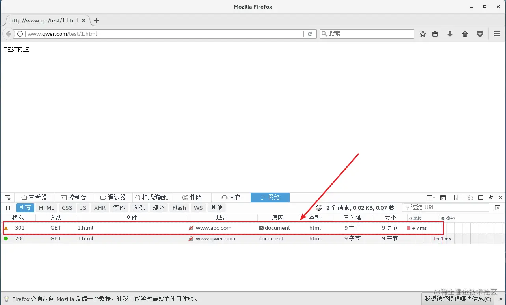Switch to the 查看器 inspector tab
The image size is (506, 305).
point(34,198)
